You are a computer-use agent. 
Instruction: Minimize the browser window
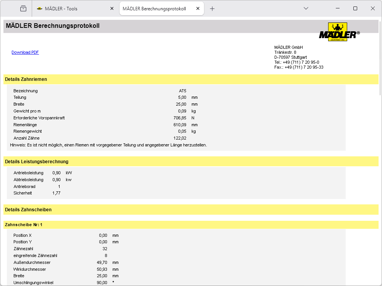click(337, 8)
